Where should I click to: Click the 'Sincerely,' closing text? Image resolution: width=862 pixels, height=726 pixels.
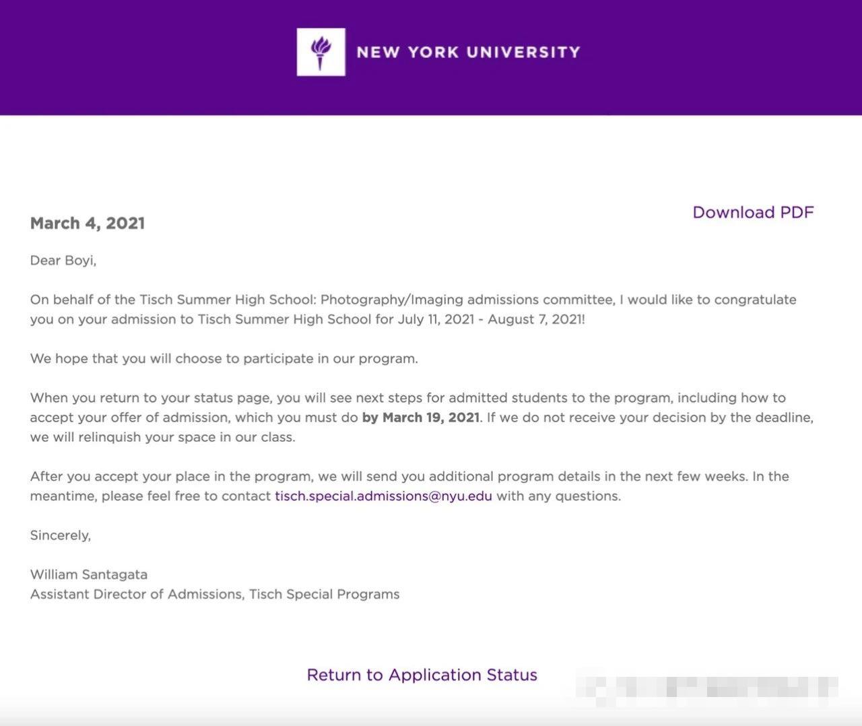pyautogui.click(x=61, y=535)
